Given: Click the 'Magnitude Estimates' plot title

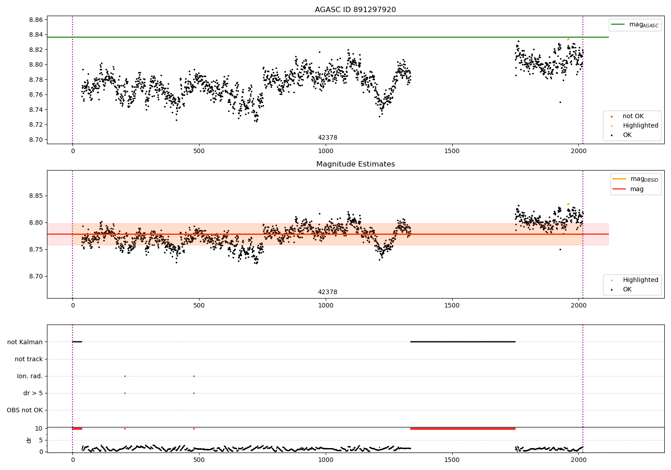Looking at the screenshot, I should click(355, 164).
